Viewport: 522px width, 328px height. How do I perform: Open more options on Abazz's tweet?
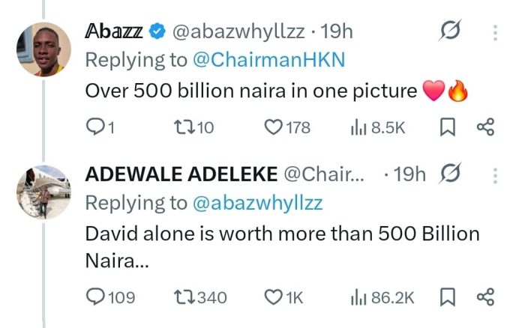[495, 32]
